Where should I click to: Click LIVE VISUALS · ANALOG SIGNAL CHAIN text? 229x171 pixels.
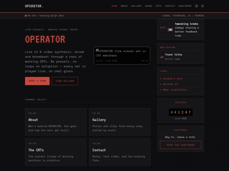51,30
